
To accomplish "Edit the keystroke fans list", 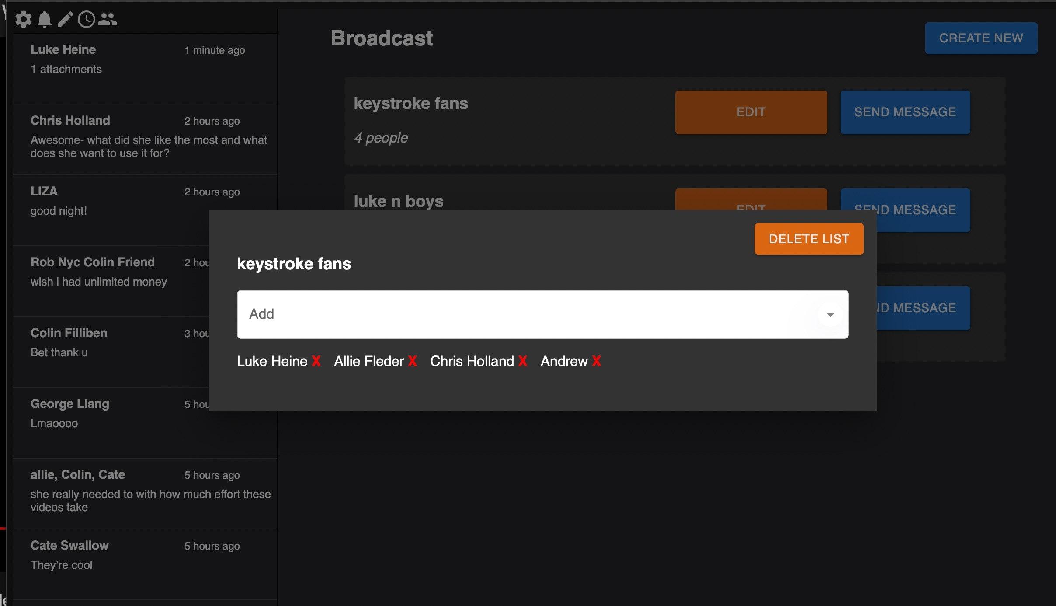I will pos(751,112).
